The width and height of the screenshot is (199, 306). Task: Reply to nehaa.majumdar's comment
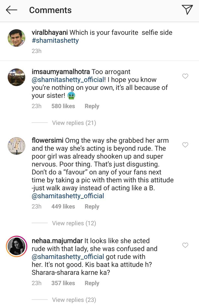pos(92,283)
